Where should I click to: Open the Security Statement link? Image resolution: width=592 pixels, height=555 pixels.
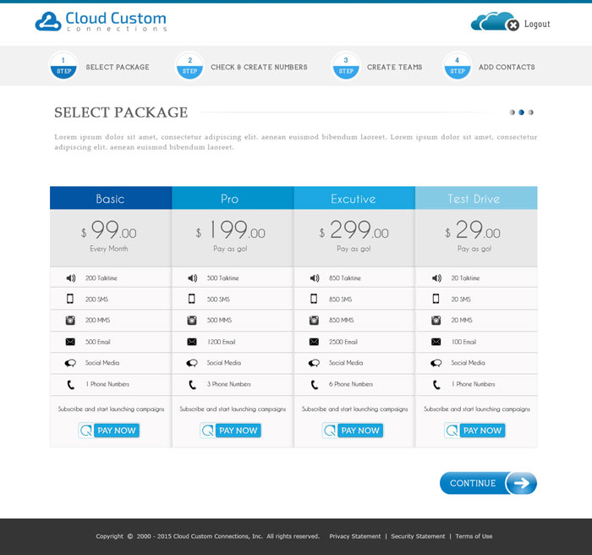[x=418, y=536]
